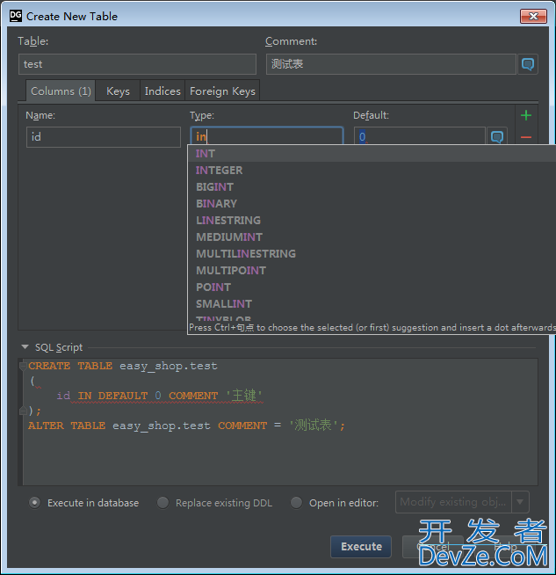Click the table comment expand icon

tap(527, 64)
